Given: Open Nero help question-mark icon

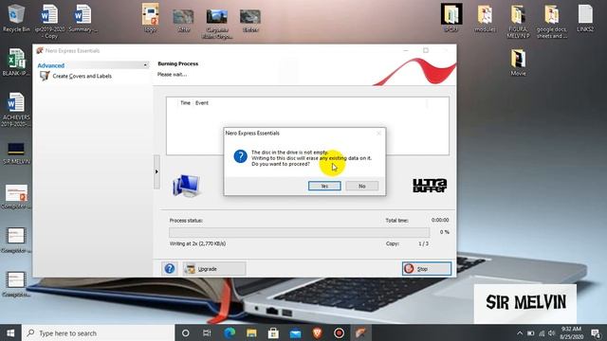Looking at the screenshot, I should [x=170, y=269].
